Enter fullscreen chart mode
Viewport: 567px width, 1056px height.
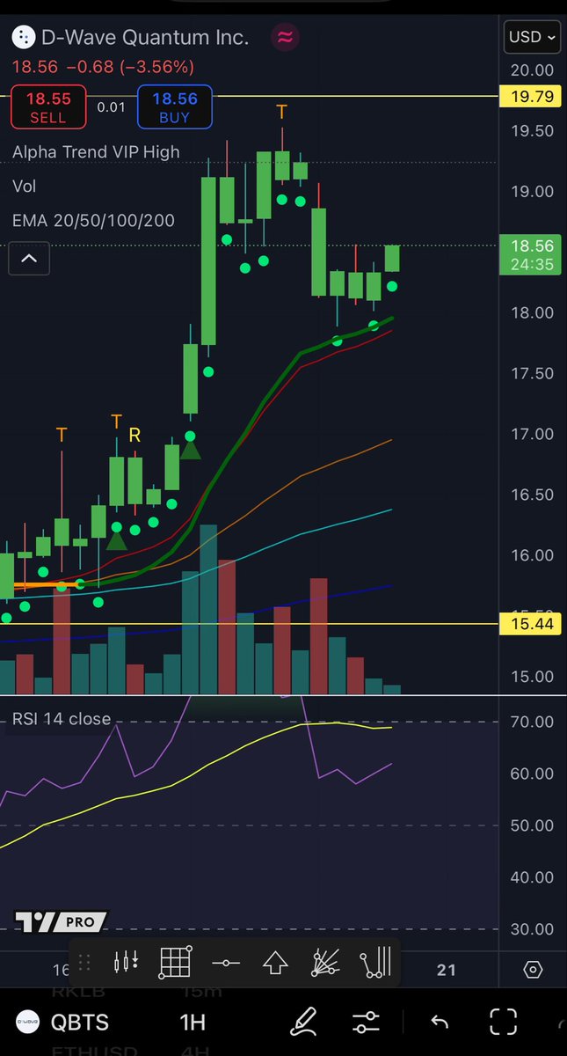tap(504, 1022)
